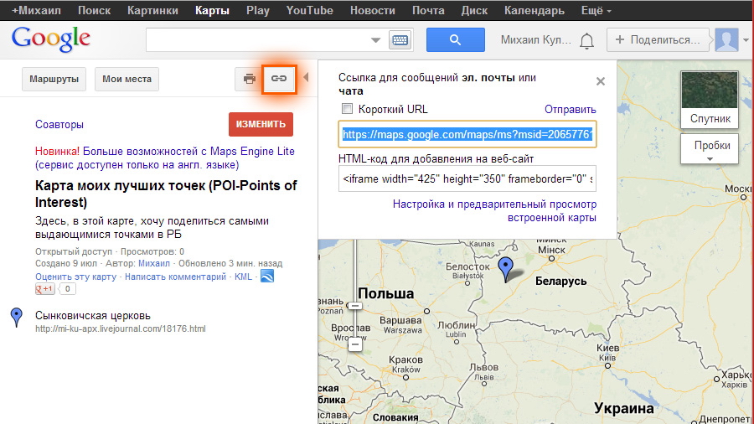Open the KML link
754x424 pixels.
[x=243, y=277]
